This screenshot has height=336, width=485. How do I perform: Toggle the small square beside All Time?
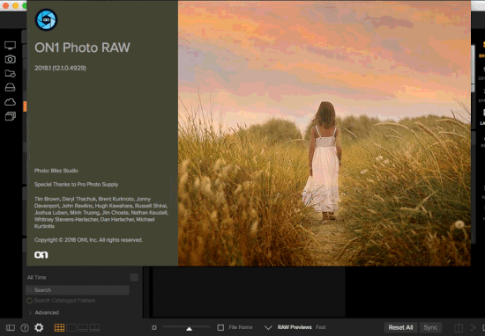[x=134, y=277]
